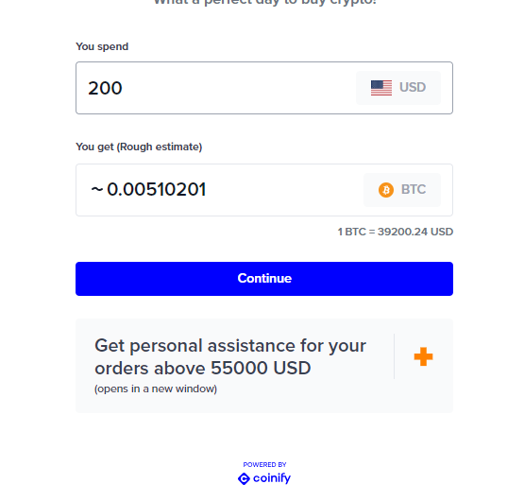Click the '(opens in a new window)' note
524x501 pixels.
156,389
